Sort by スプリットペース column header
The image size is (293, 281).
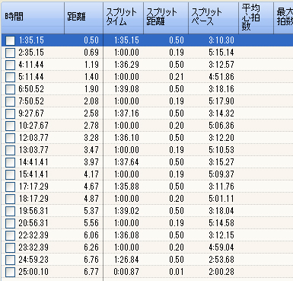pos(213,18)
